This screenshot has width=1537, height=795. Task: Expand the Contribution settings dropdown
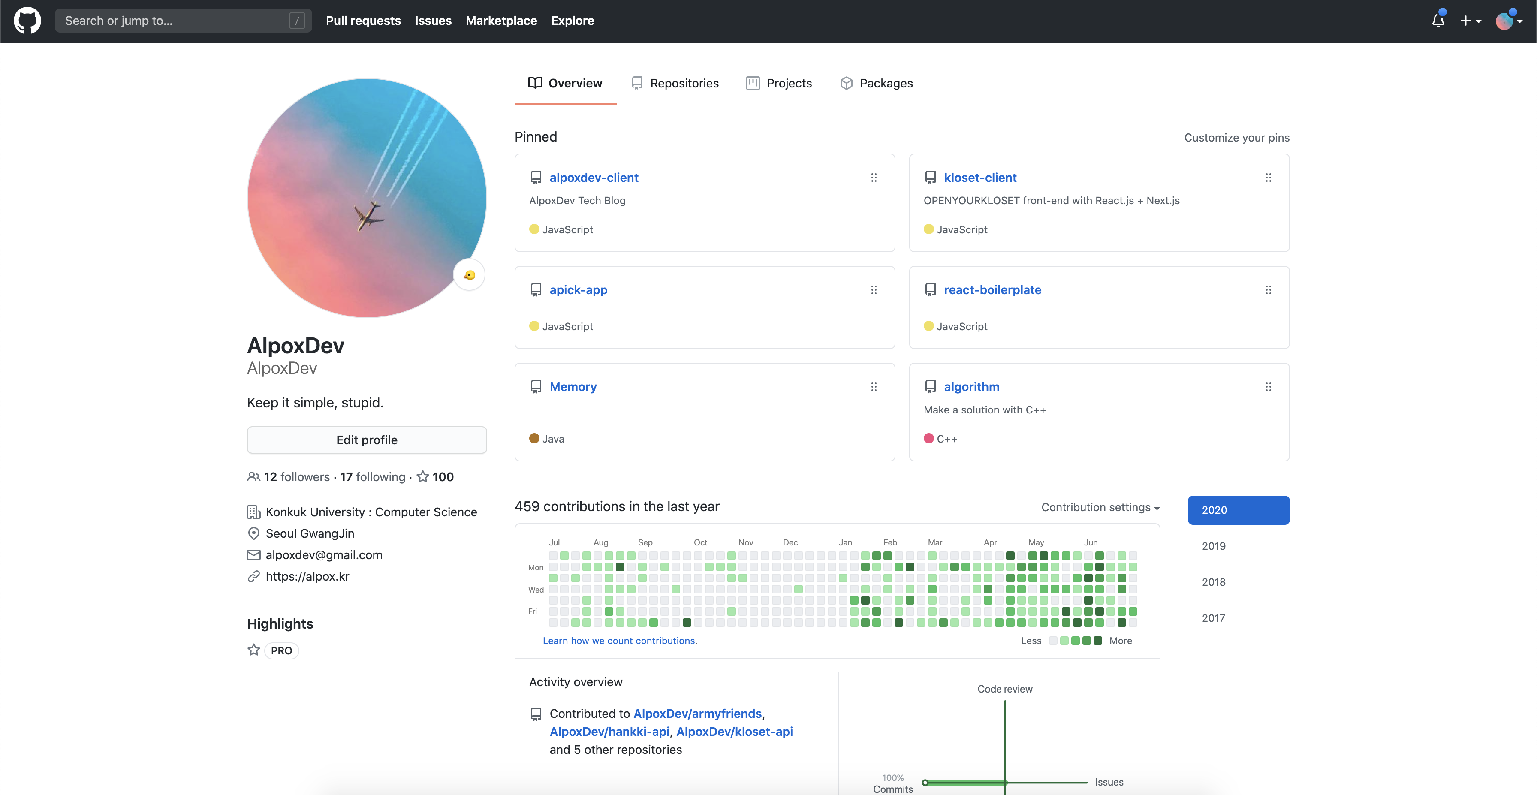click(1100, 508)
